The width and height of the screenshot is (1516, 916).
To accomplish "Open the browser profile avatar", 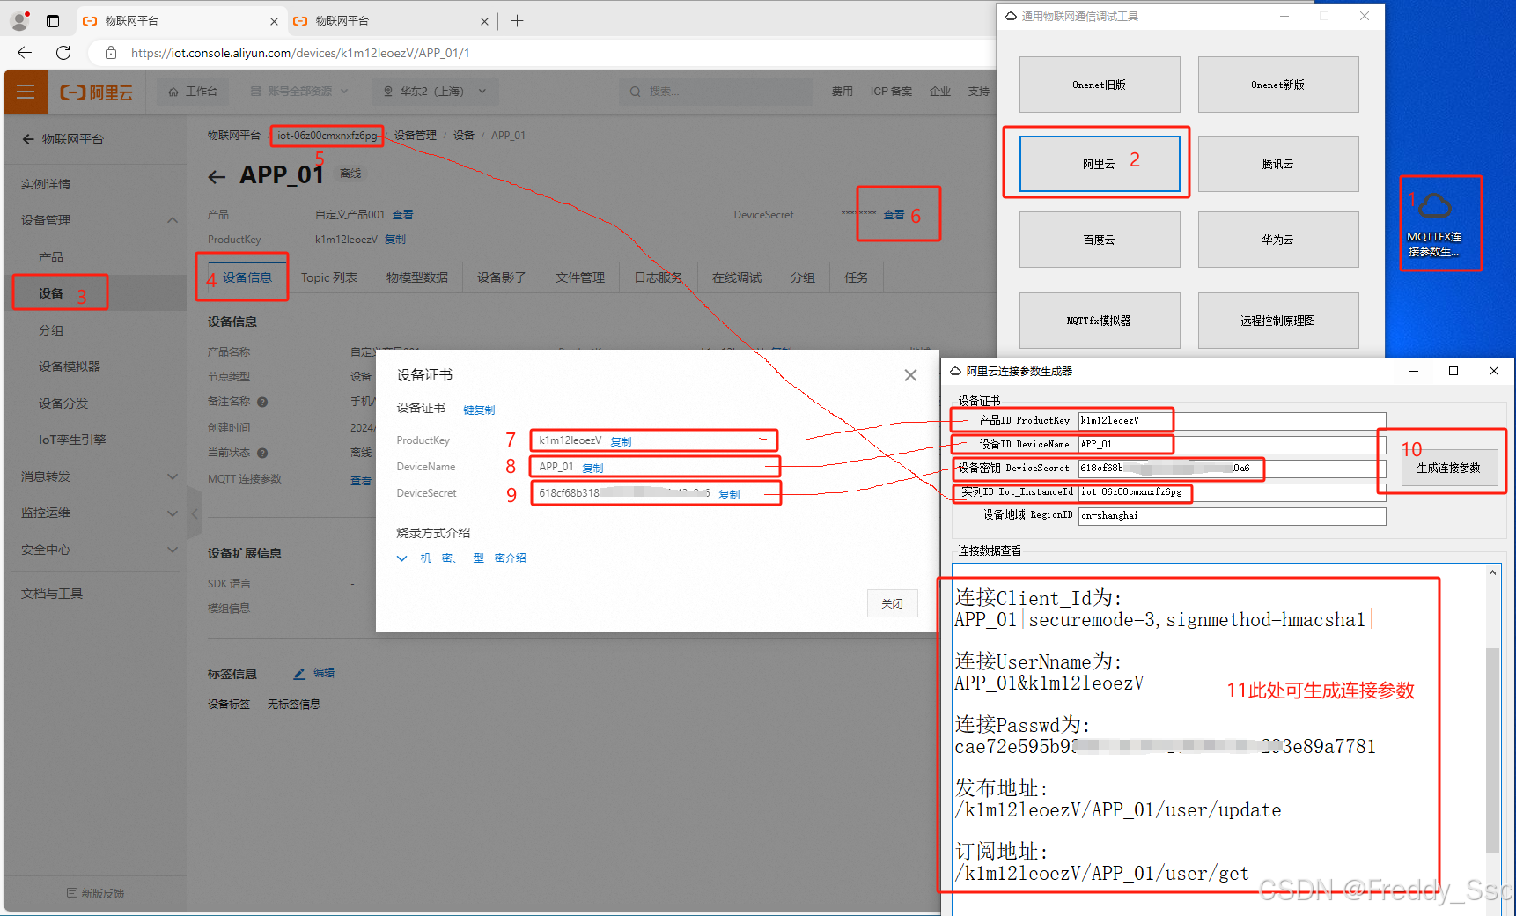I will [x=20, y=20].
